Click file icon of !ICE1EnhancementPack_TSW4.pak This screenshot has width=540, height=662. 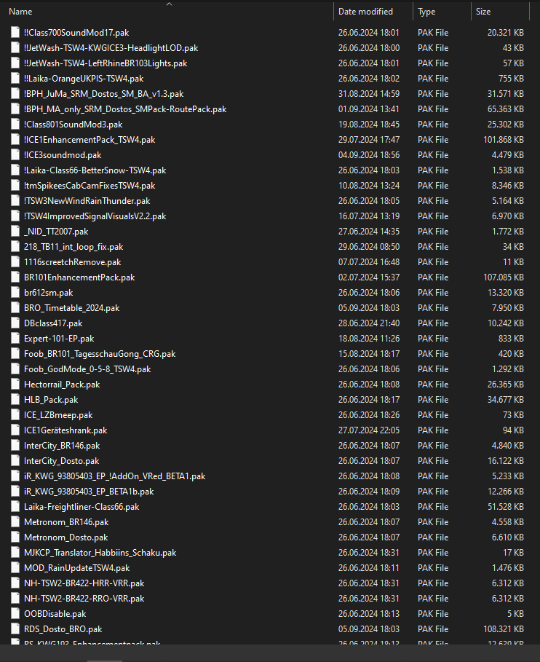pos(15,140)
